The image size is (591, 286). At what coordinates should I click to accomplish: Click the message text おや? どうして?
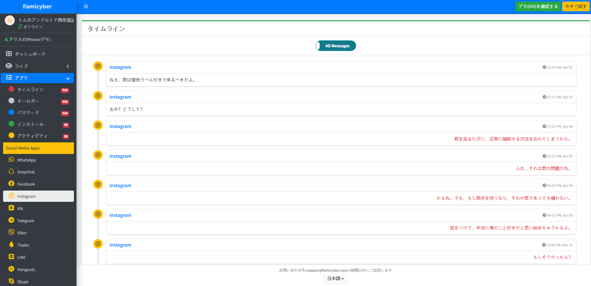coord(126,109)
